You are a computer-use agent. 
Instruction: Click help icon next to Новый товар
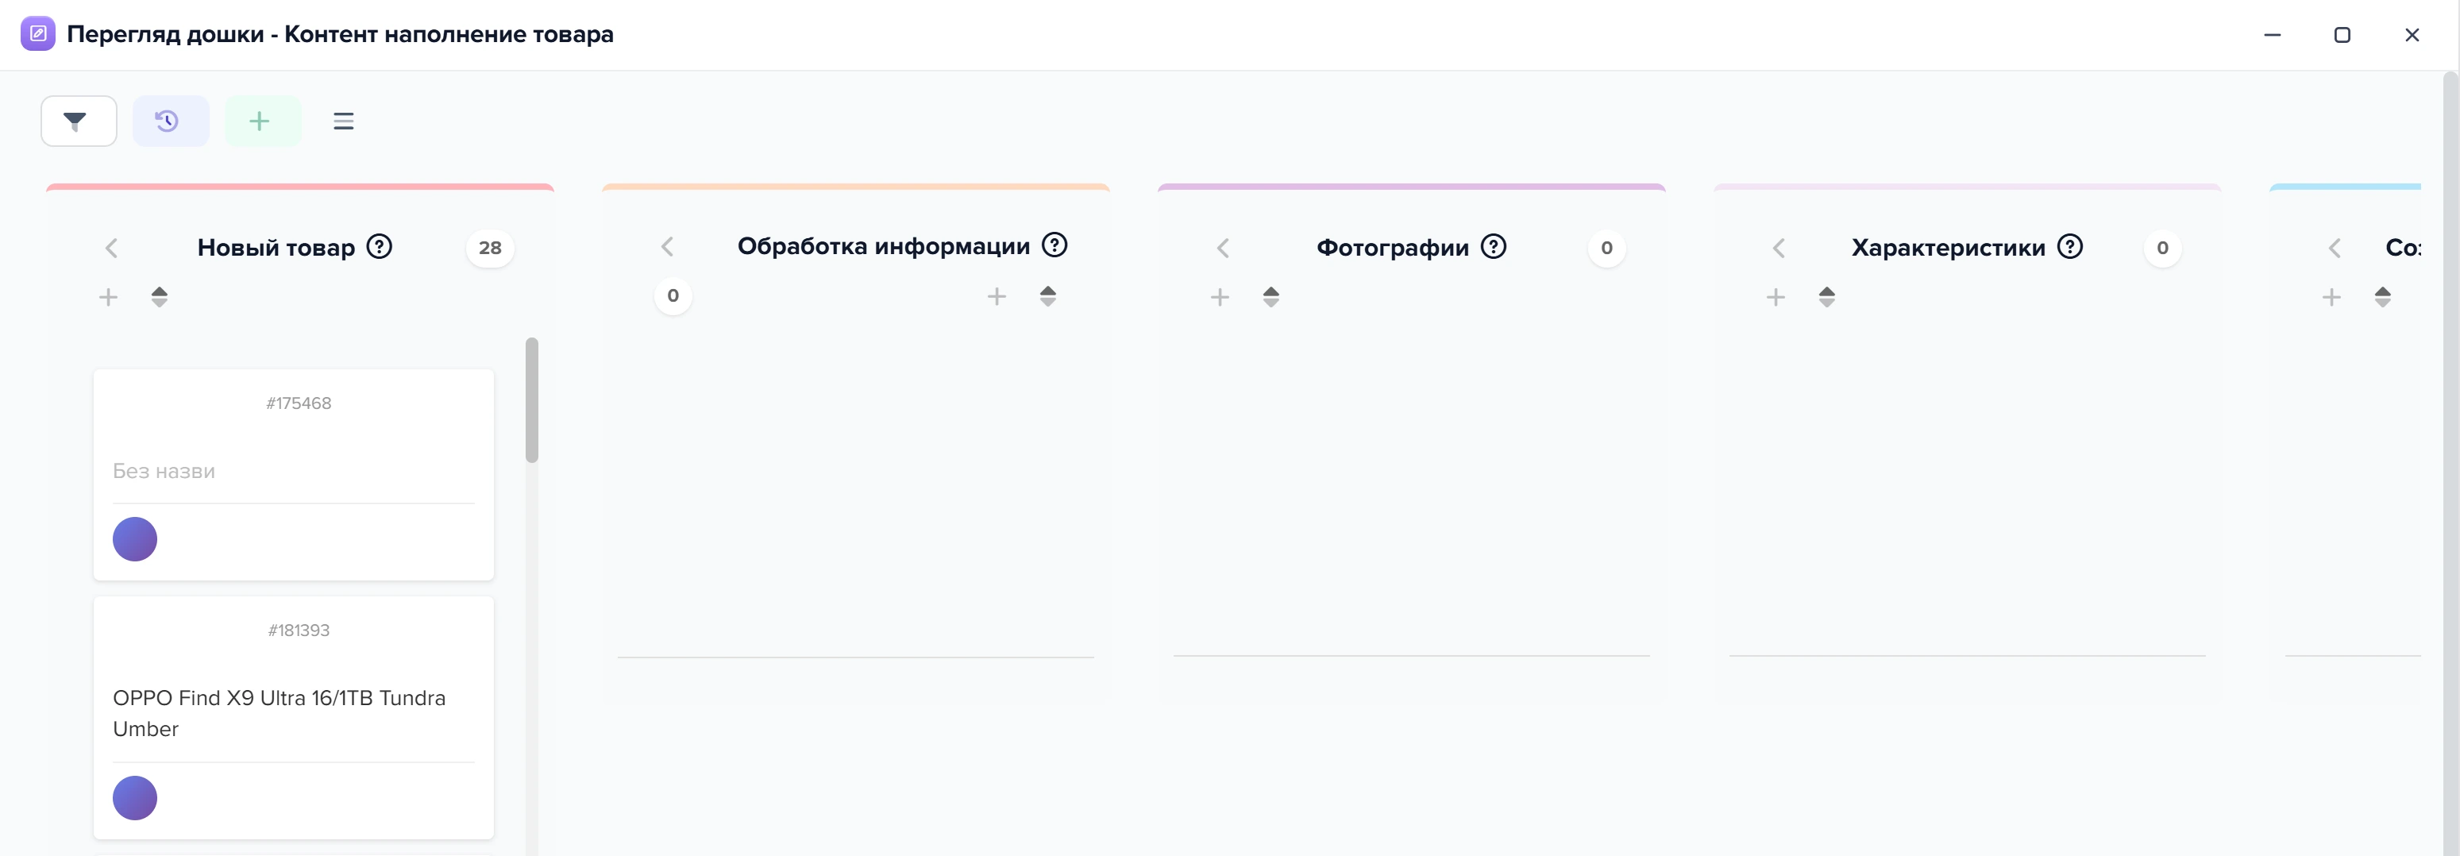point(380,246)
